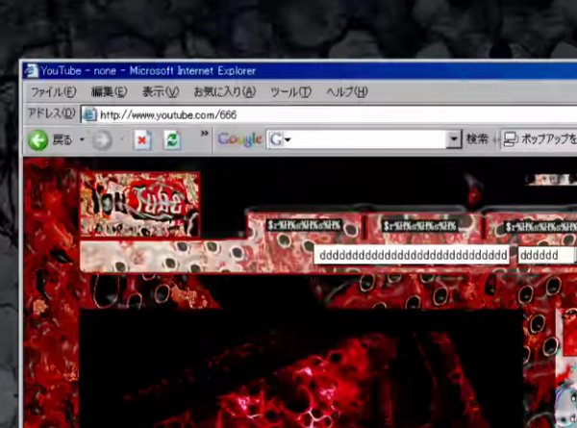Click the distorted YouTube logo
The width and height of the screenshot is (577, 428).
point(139,204)
